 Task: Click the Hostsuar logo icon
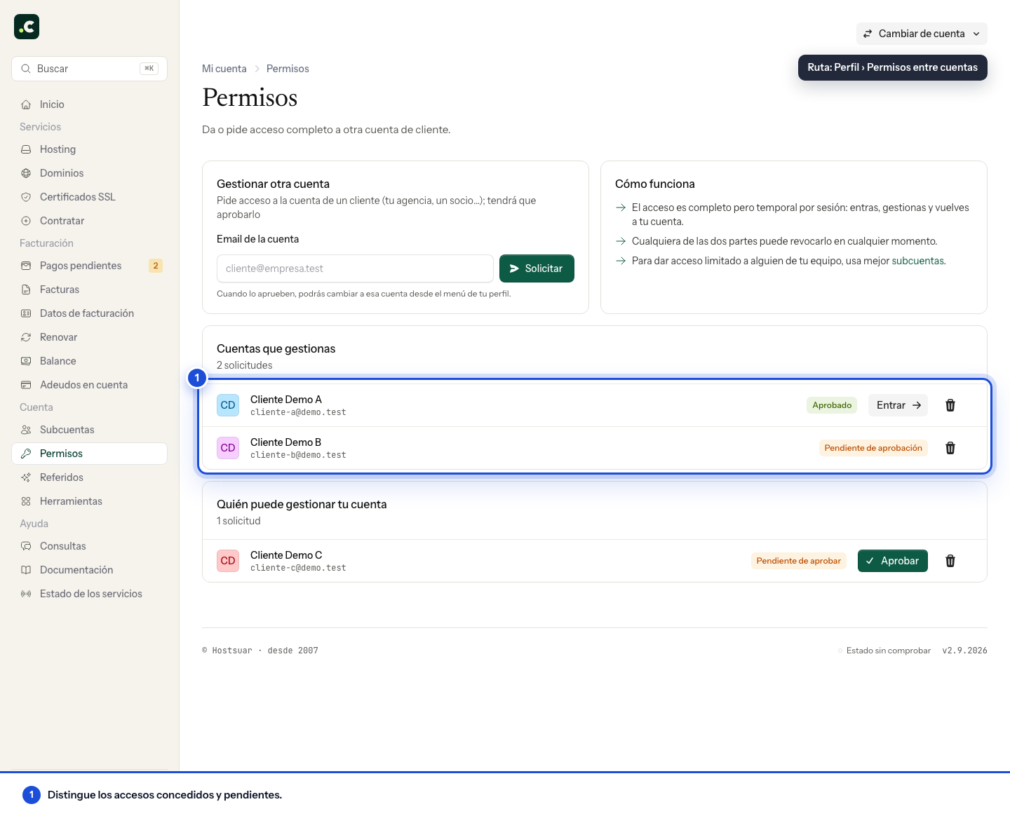[x=27, y=27]
